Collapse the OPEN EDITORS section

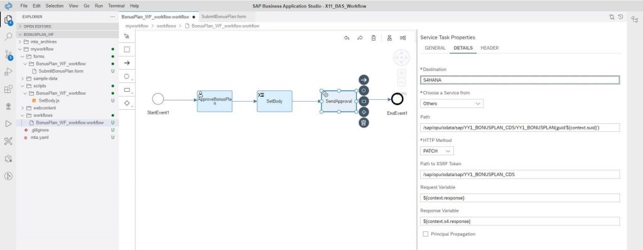[37, 26]
